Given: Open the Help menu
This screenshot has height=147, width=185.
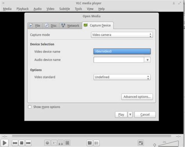Looking at the screenshot, I should [101, 9].
